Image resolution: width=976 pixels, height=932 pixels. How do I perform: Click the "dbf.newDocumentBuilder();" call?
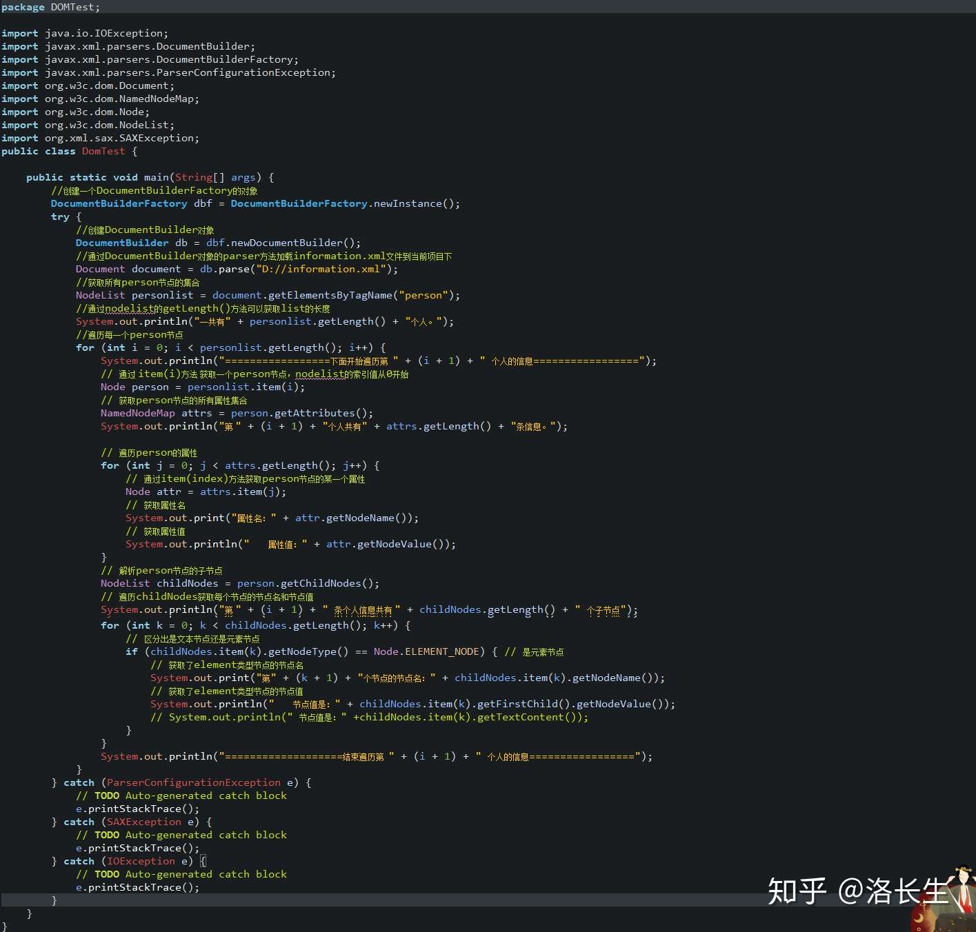click(283, 243)
